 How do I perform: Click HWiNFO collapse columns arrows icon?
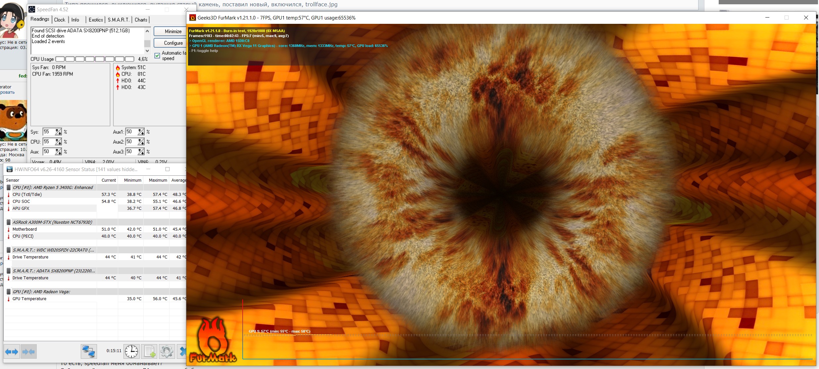click(x=28, y=351)
